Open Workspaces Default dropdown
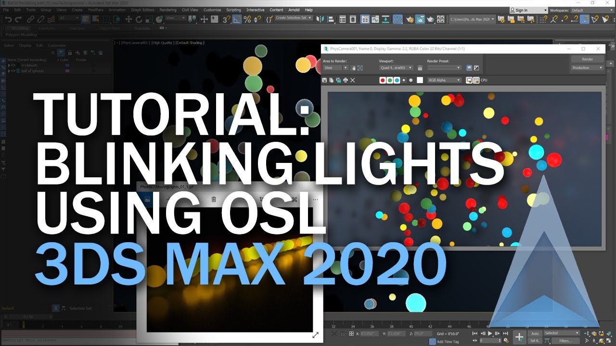 click(592, 10)
